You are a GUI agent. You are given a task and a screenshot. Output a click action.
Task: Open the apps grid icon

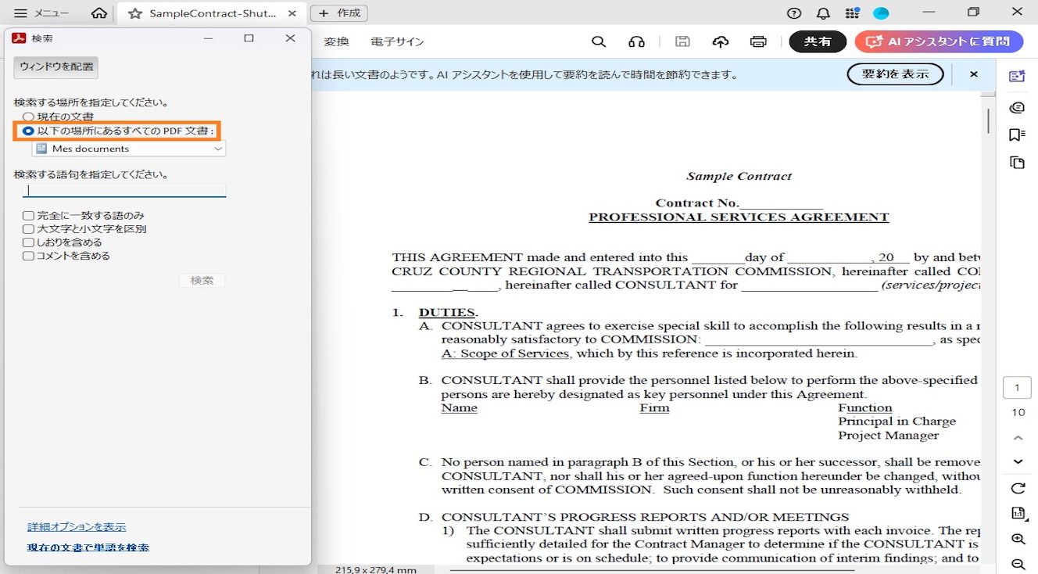(852, 13)
